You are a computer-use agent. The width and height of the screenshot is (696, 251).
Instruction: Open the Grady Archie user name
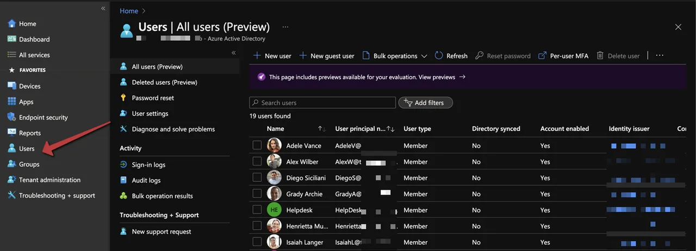click(304, 194)
